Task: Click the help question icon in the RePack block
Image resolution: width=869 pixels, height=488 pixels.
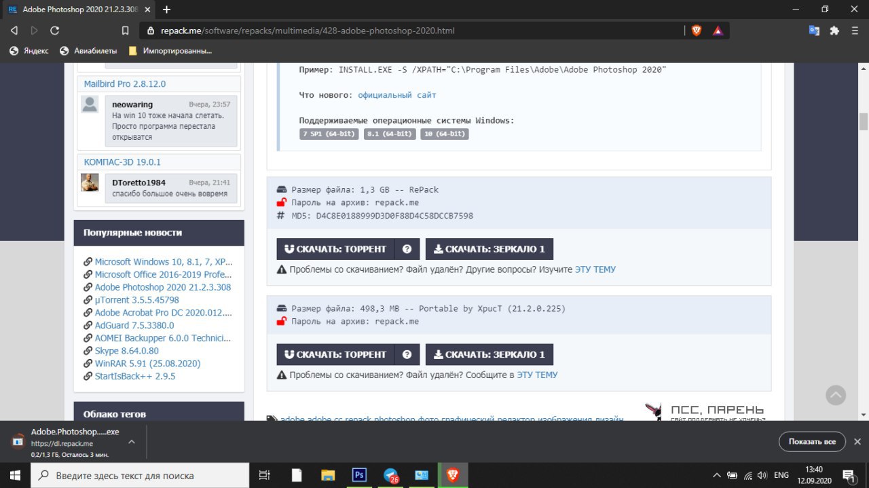Action: click(407, 249)
